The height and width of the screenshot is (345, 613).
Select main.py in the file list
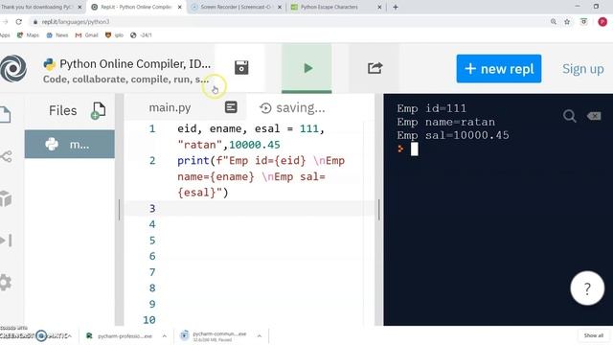pyautogui.click(x=70, y=145)
